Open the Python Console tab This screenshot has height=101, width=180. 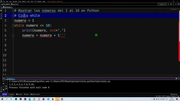point(35,94)
